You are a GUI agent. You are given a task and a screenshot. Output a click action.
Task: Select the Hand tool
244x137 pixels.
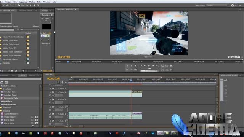(35, 5)
